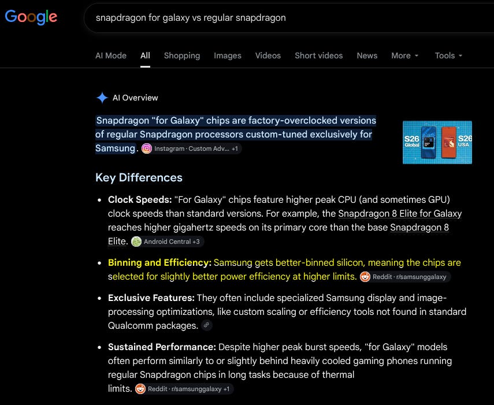Open the Short videos tab
The image size is (494, 405).
pos(318,55)
